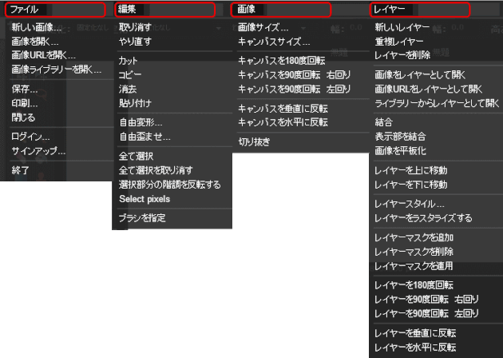Choose ブラシを指定 menu item
The height and width of the screenshot is (358, 503).
[x=142, y=218]
